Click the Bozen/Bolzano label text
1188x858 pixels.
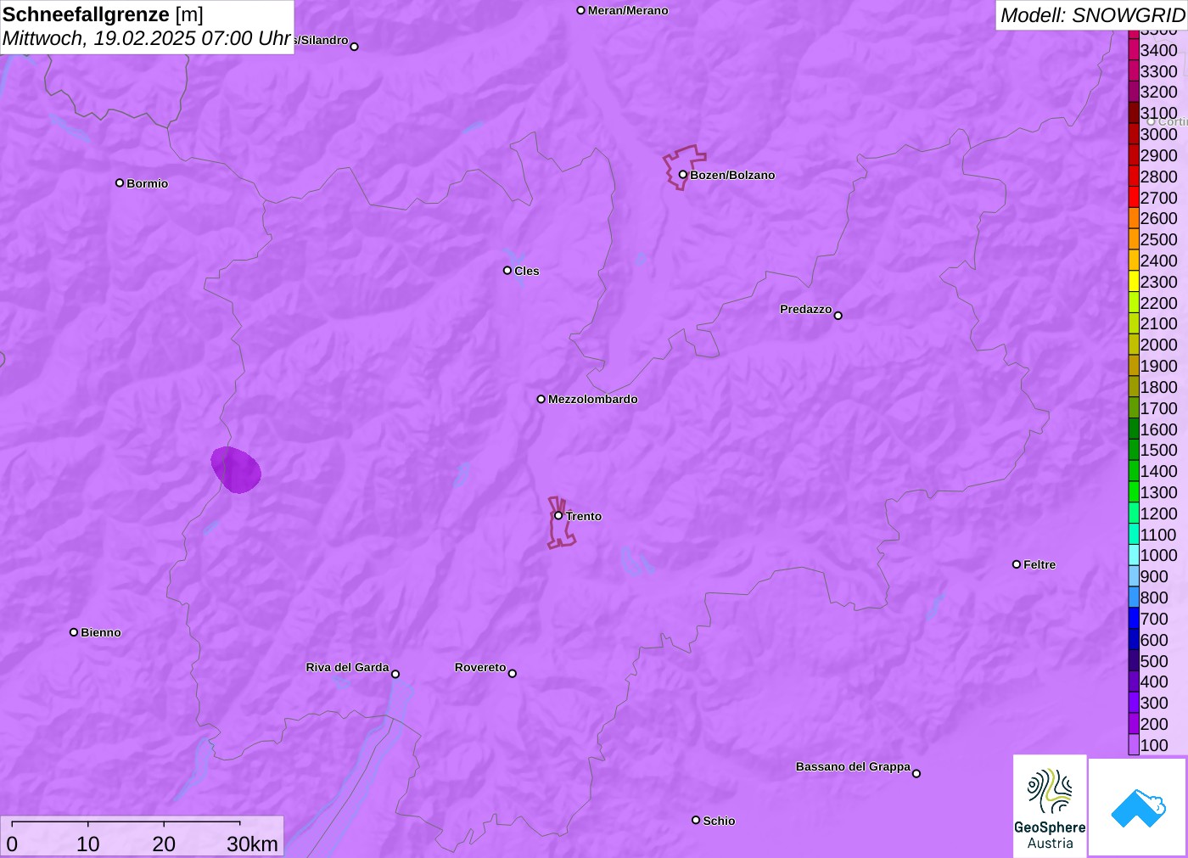click(732, 175)
